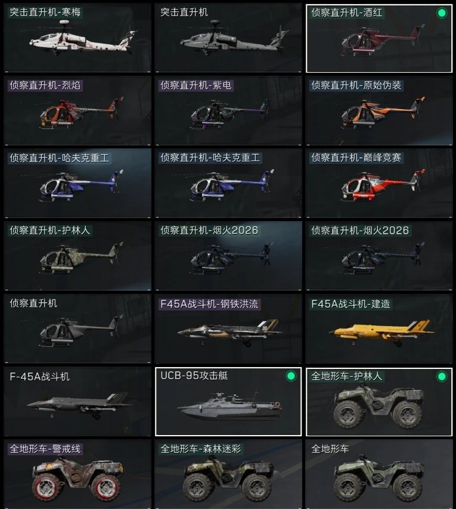Select the 全地形车-警戒线 red-wheeled ATV
The height and width of the screenshot is (509, 456).
click(x=77, y=474)
